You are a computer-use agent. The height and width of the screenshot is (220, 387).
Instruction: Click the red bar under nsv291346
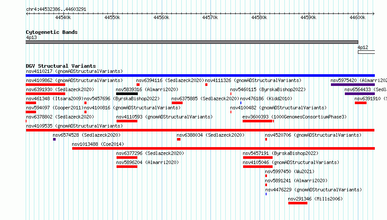[298, 203]
